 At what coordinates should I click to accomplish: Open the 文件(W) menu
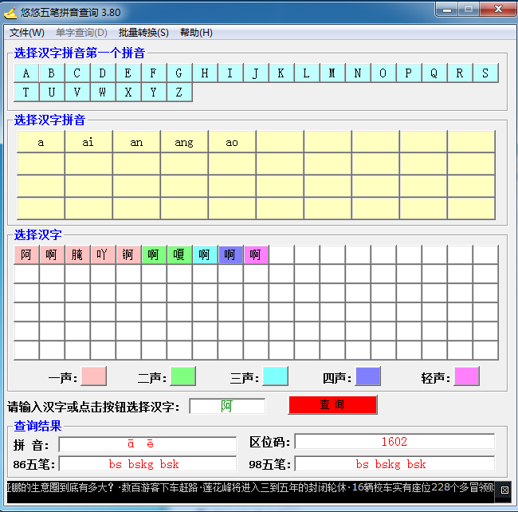pyautogui.click(x=27, y=33)
